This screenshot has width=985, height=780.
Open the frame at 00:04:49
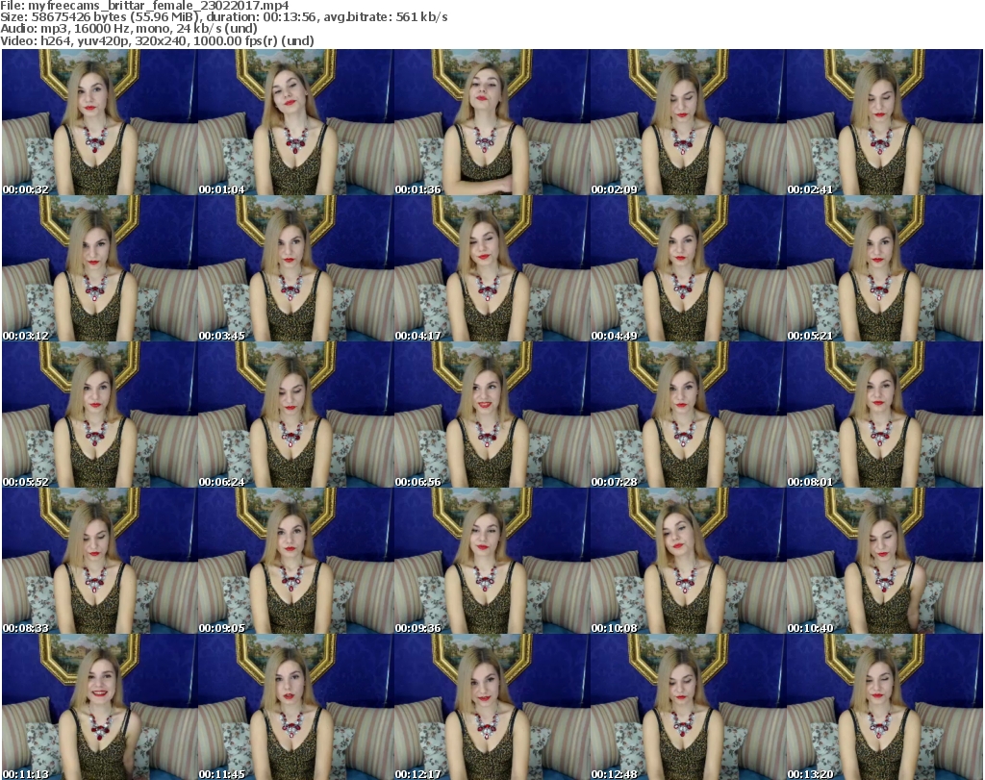coord(688,268)
